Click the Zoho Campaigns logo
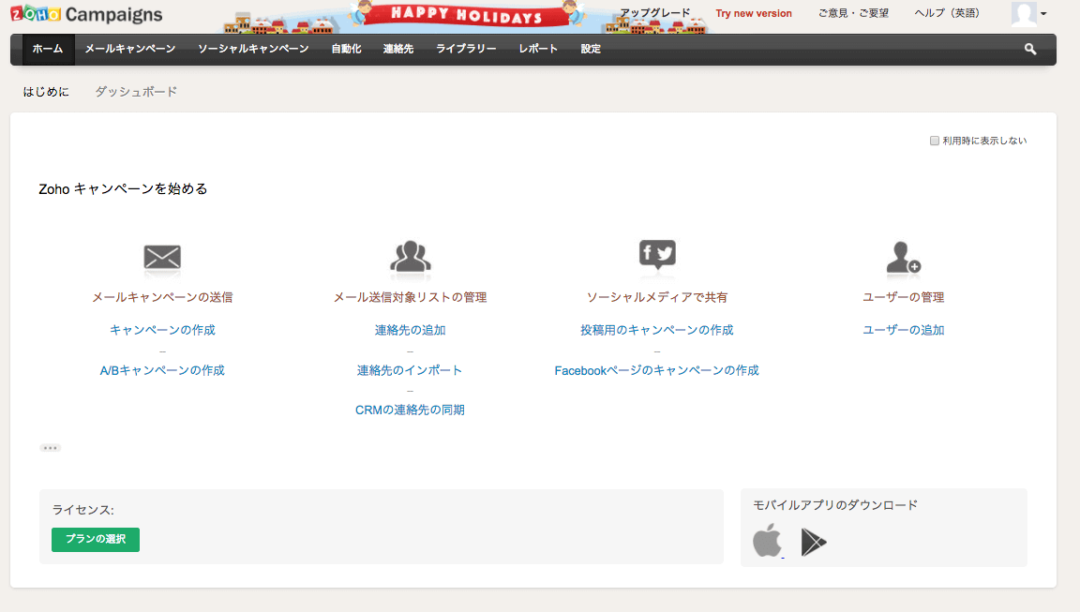The image size is (1080, 612). click(x=87, y=14)
